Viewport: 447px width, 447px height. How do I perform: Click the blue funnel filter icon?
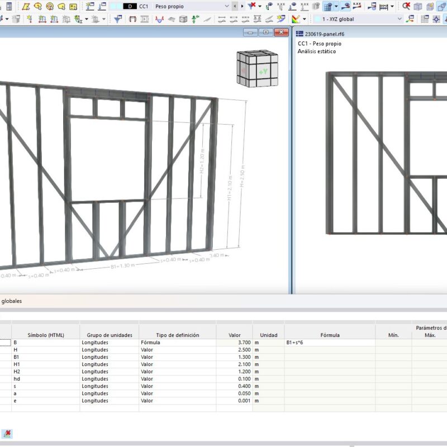tap(118, 19)
